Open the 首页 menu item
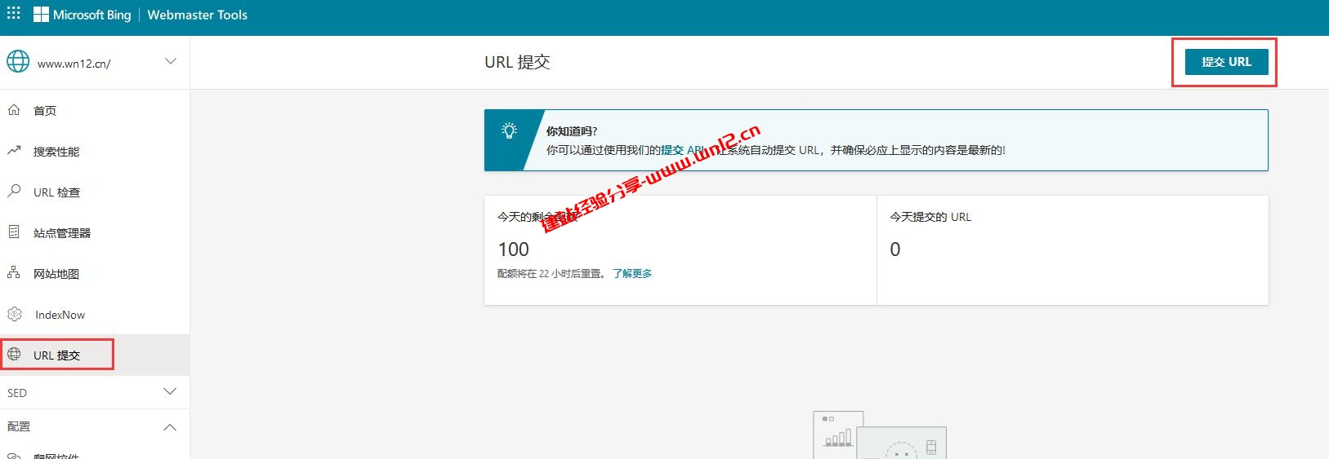The width and height of the screenshot is (1329, 459). coord(95,110)
